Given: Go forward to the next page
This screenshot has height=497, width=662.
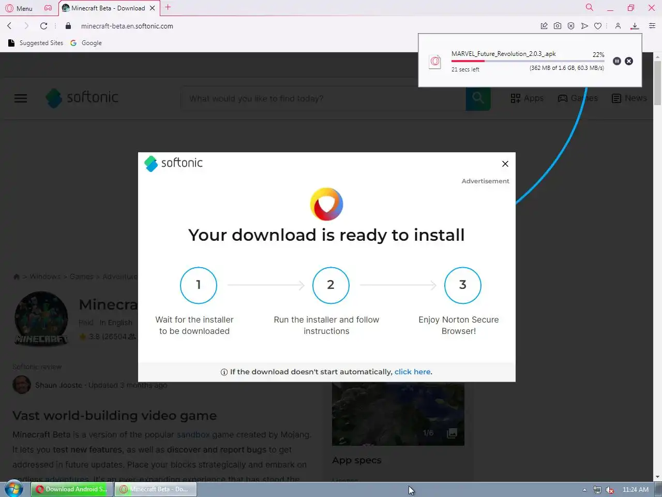Looking at the screenshot, I should [26, 26].
